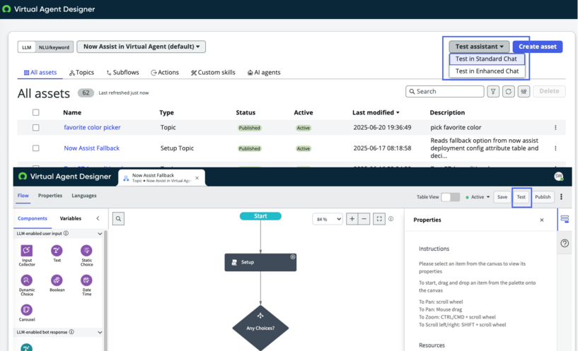Viewport: 578px width, 351px height.
Task: Open the 84 % zoom level dropdown
Action: pos(328,219)
